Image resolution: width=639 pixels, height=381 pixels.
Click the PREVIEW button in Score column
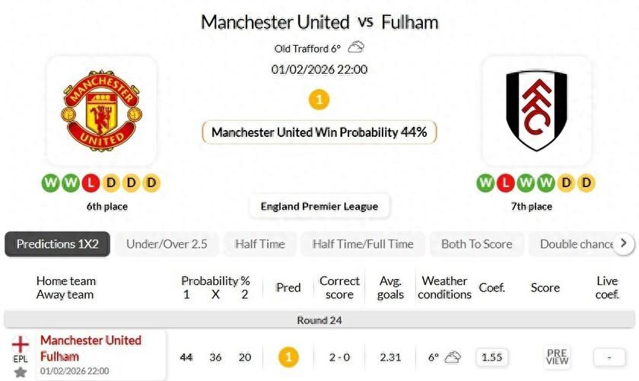(x=557, y=357)
